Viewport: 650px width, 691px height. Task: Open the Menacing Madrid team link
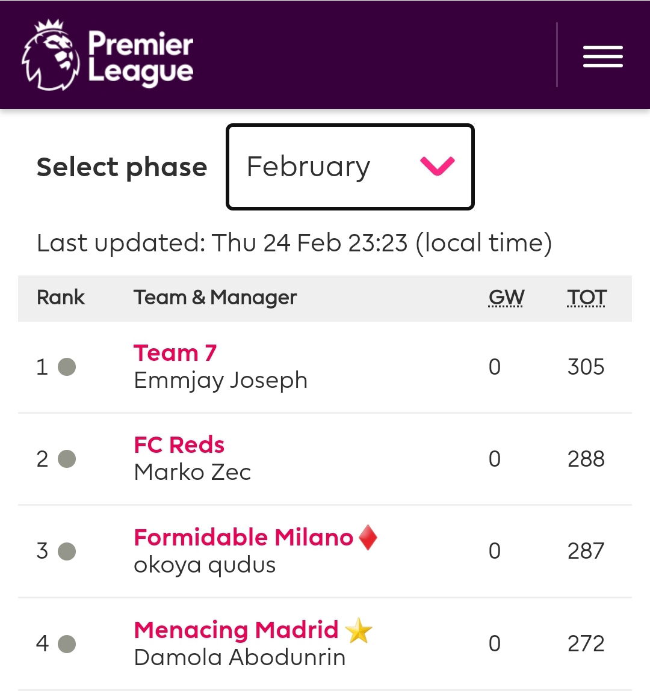[x=236, y=630]
